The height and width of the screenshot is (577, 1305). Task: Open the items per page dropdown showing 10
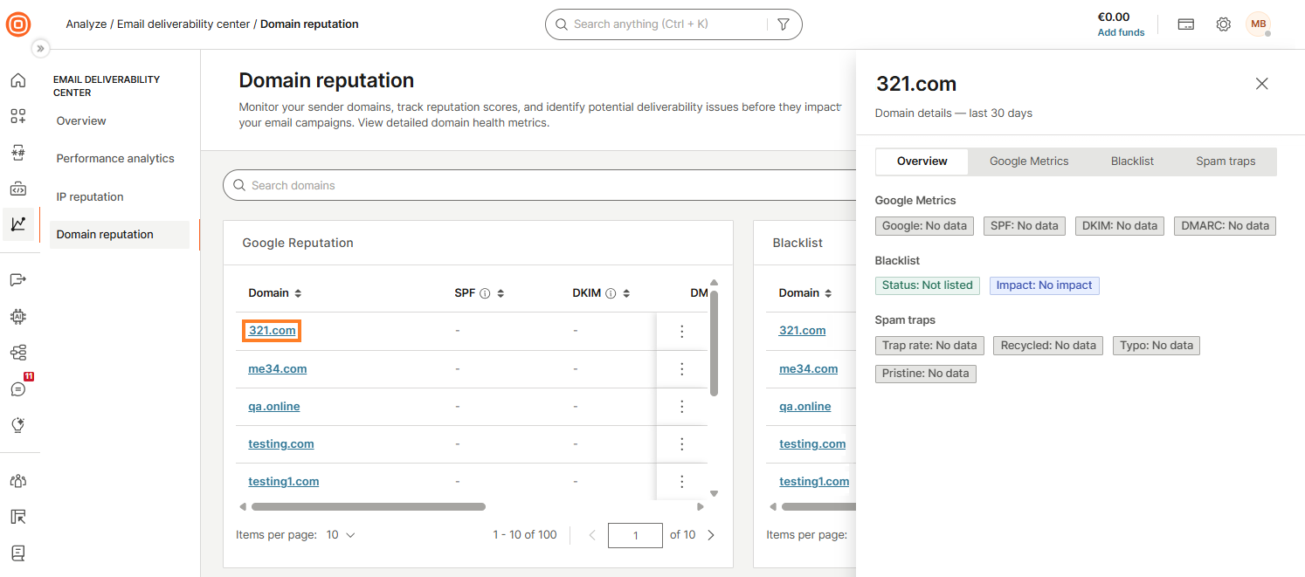tap(341, 535)
